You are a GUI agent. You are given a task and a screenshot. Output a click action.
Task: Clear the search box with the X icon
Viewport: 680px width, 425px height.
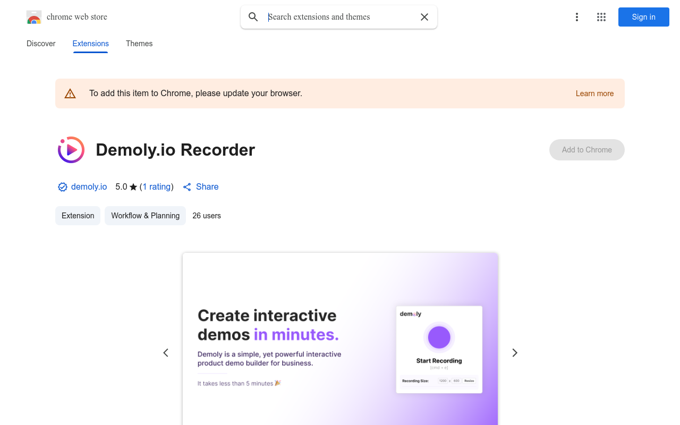(424, 17)
